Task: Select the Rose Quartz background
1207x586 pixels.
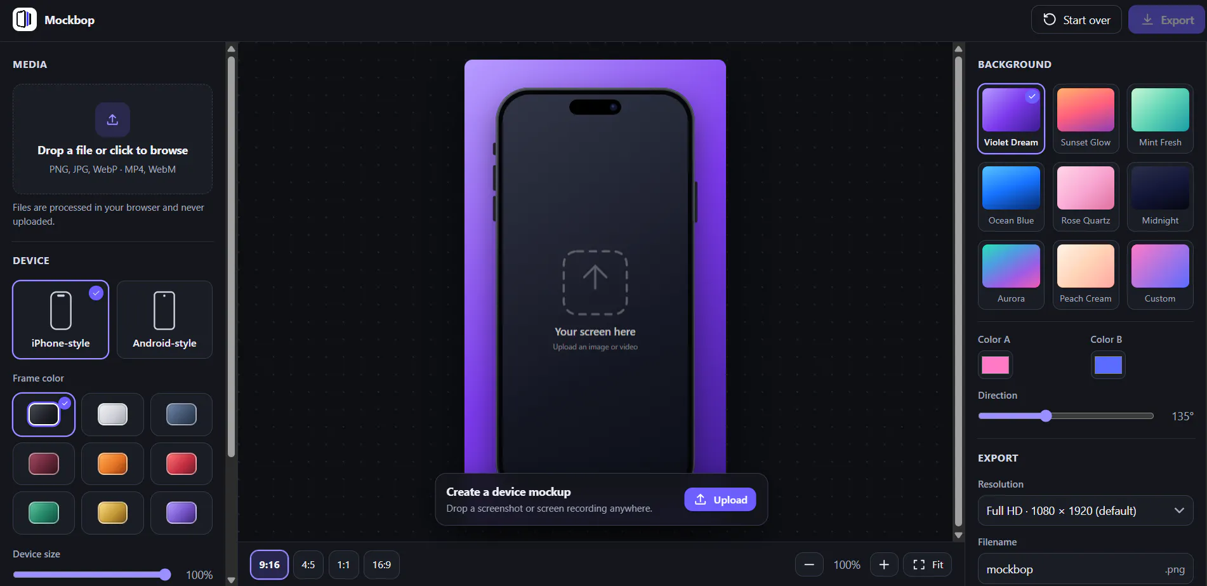Action: click(1086, 197)
